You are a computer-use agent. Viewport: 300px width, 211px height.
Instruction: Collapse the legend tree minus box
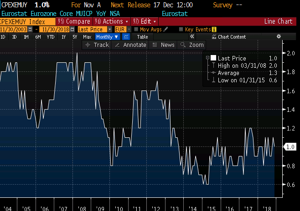tap(207, 58)
